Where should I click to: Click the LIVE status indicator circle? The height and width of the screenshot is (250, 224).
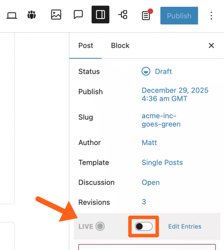tap(100, 226)
